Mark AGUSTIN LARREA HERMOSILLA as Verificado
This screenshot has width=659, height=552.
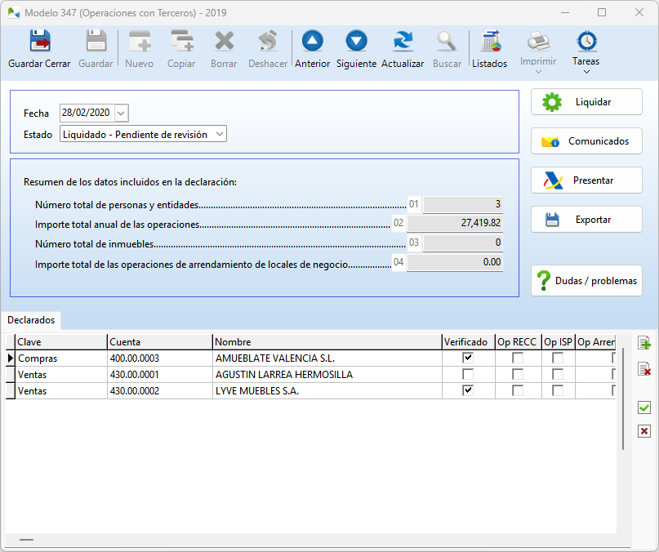coord(467,374)
